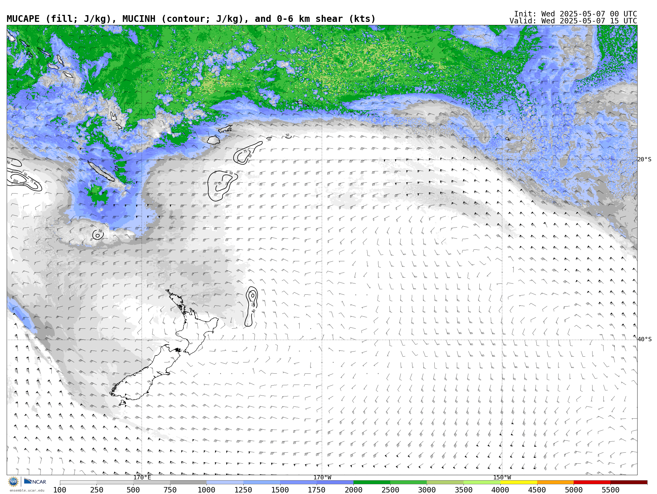The image size is (657, 494).
Task: Pick the yellow 4000–4500 colorbar swatch
Action: click(x=519, y=482)
